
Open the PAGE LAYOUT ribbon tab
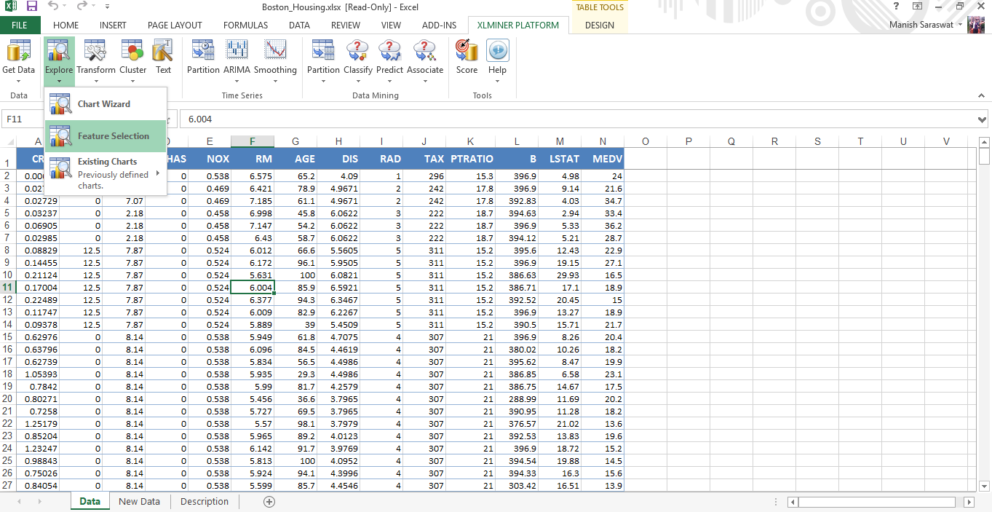pyautogui.click(x=175, y=25)
